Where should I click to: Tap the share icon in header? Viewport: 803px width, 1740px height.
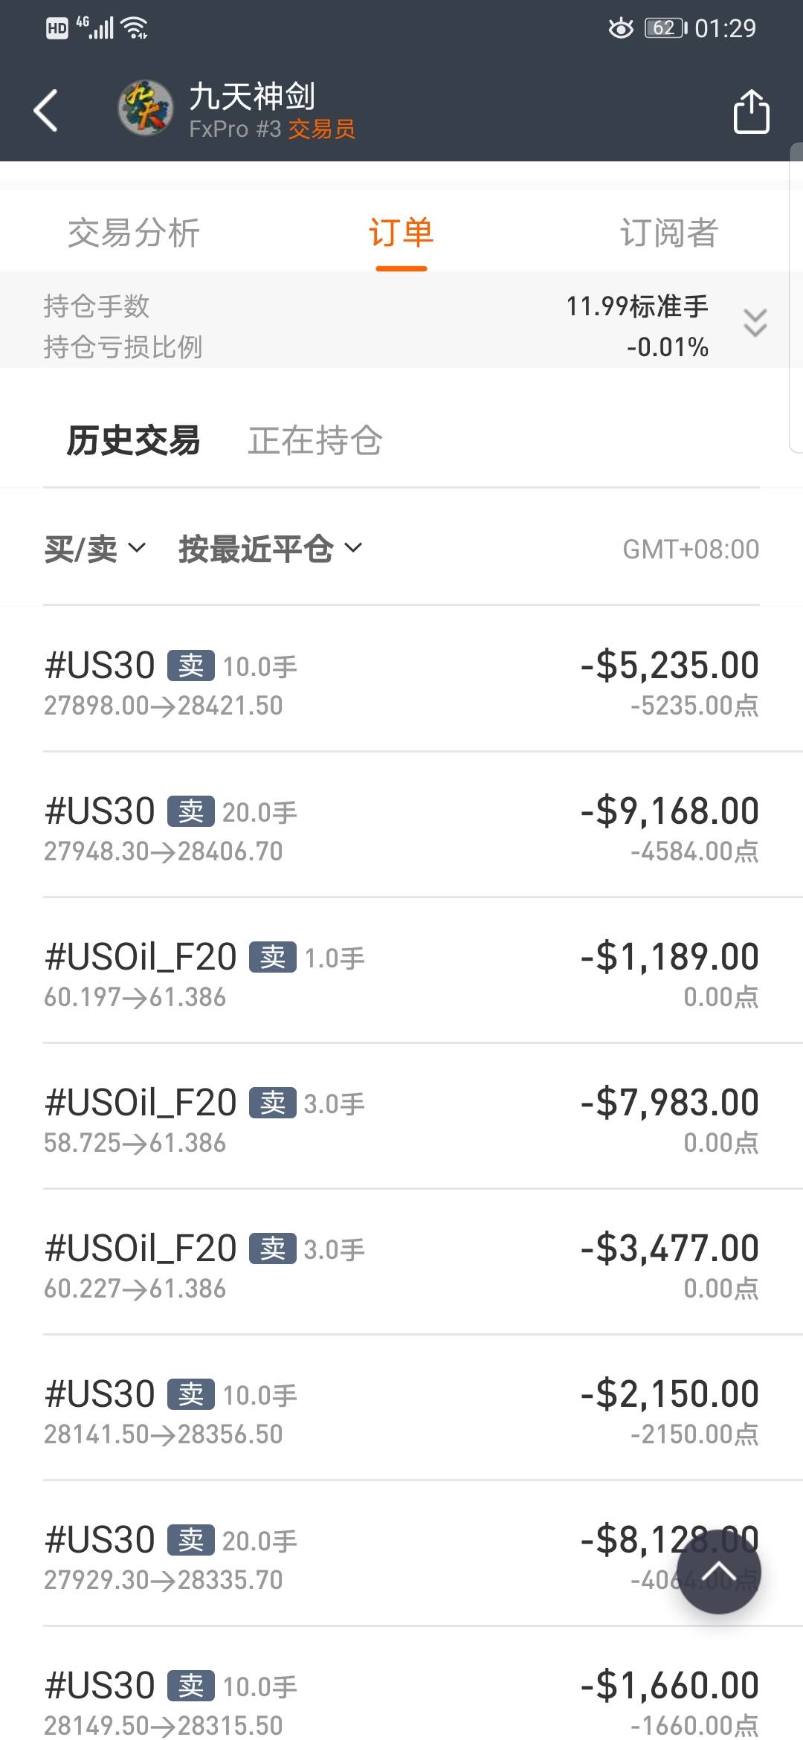click(x=751, y=112)
